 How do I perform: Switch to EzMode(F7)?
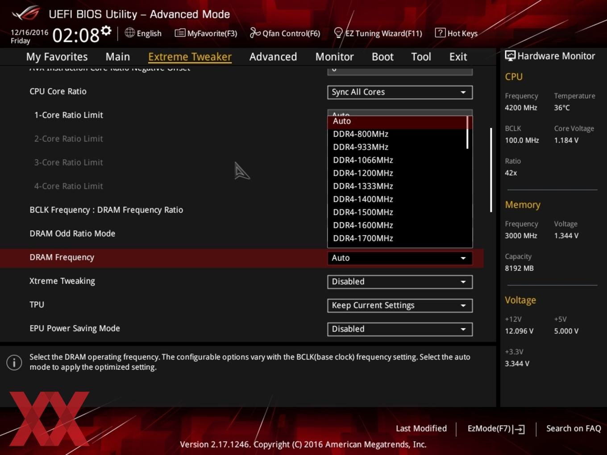pos(495,429)
